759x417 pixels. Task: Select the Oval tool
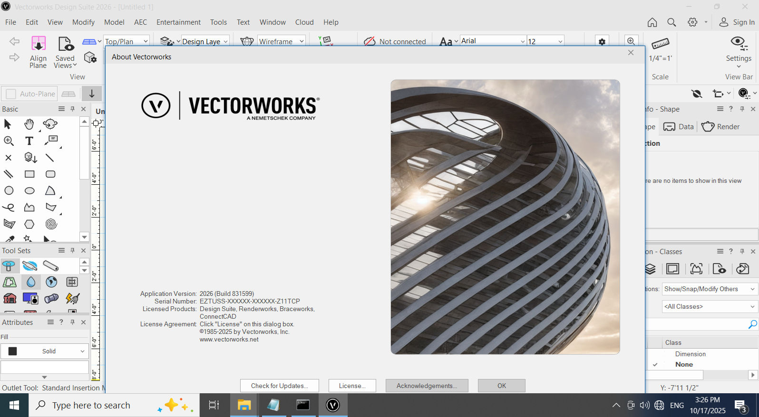(29, 191)
